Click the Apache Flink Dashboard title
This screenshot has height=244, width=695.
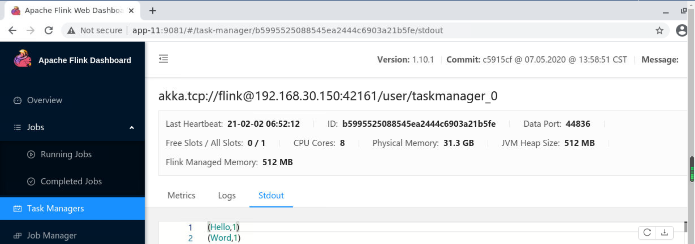click(x=85, y=60)
